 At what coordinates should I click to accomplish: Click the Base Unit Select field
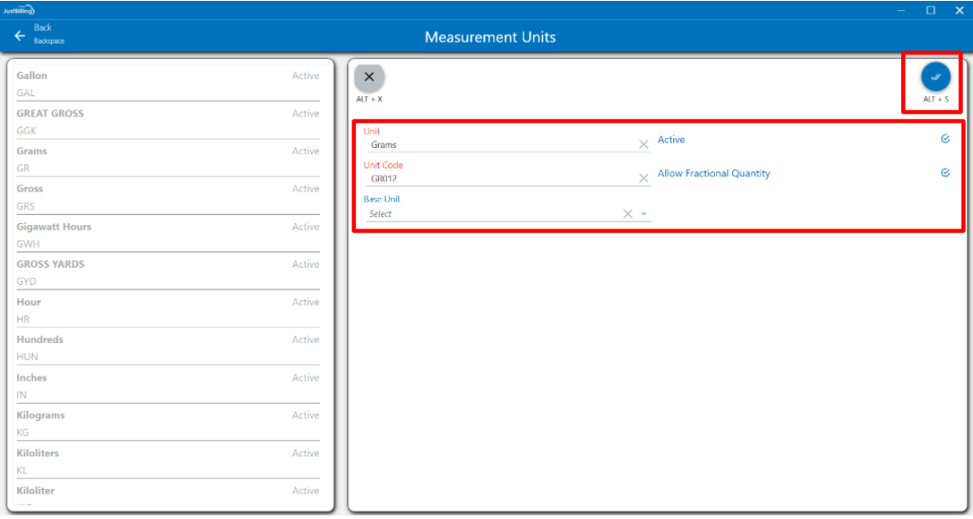coord(491,214)
